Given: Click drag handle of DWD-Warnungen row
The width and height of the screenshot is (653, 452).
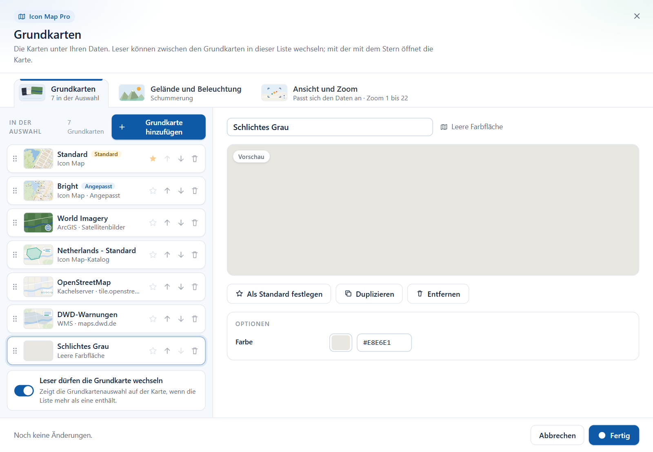Looking at the screenshot, I should (15, 319).
